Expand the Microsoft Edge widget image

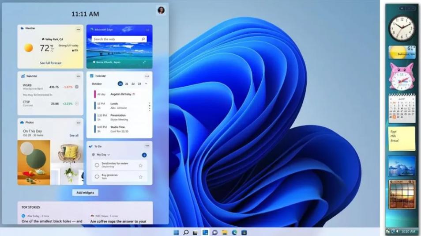coord(144,62)
